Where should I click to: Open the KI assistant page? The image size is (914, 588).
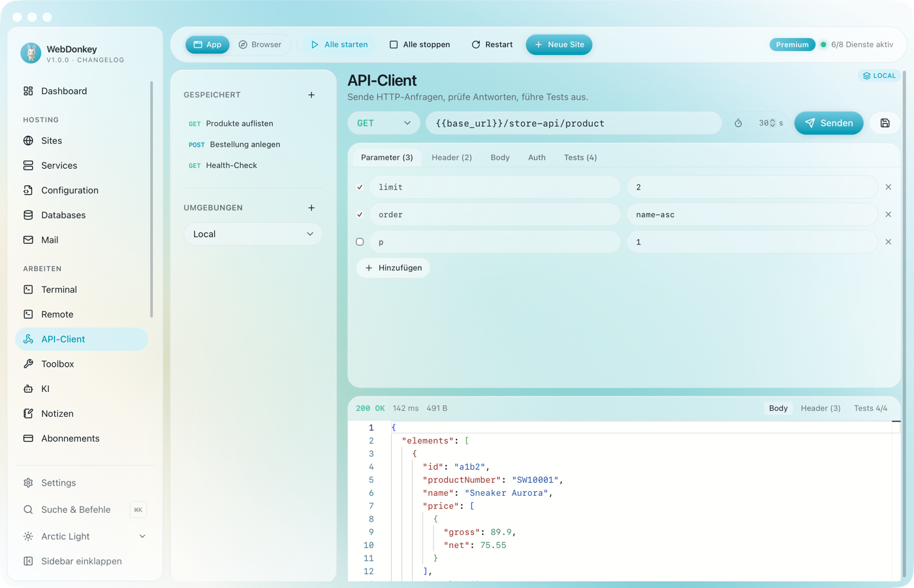pyautogui.click(x=82, y=389)
